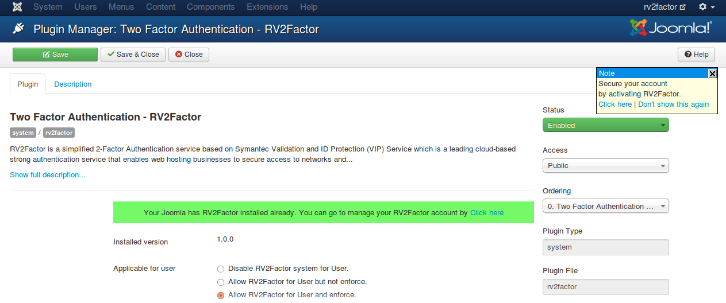Open the Content menu

click(x=160, y=7)
